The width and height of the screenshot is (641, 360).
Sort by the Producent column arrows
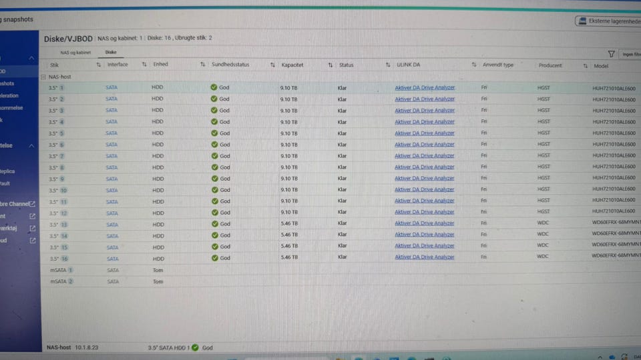tap(586, 66)
